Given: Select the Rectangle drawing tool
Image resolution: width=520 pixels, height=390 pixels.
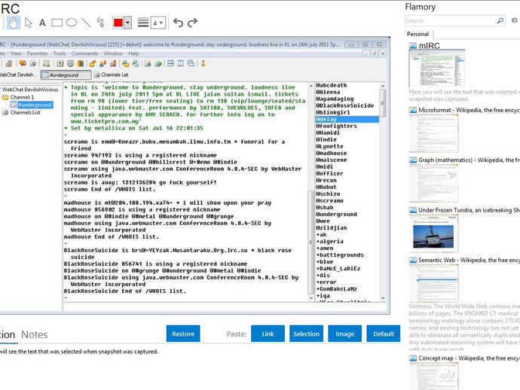Looking at the screenshot, I should point(57,23).
